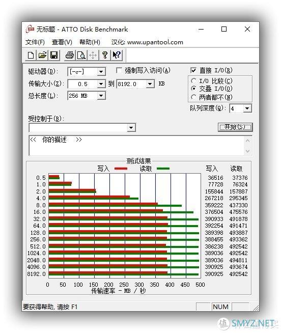Screen dimensions: 281x333
Task: Click the 8192.0 row label in the chart
Action: pos(36,274)
